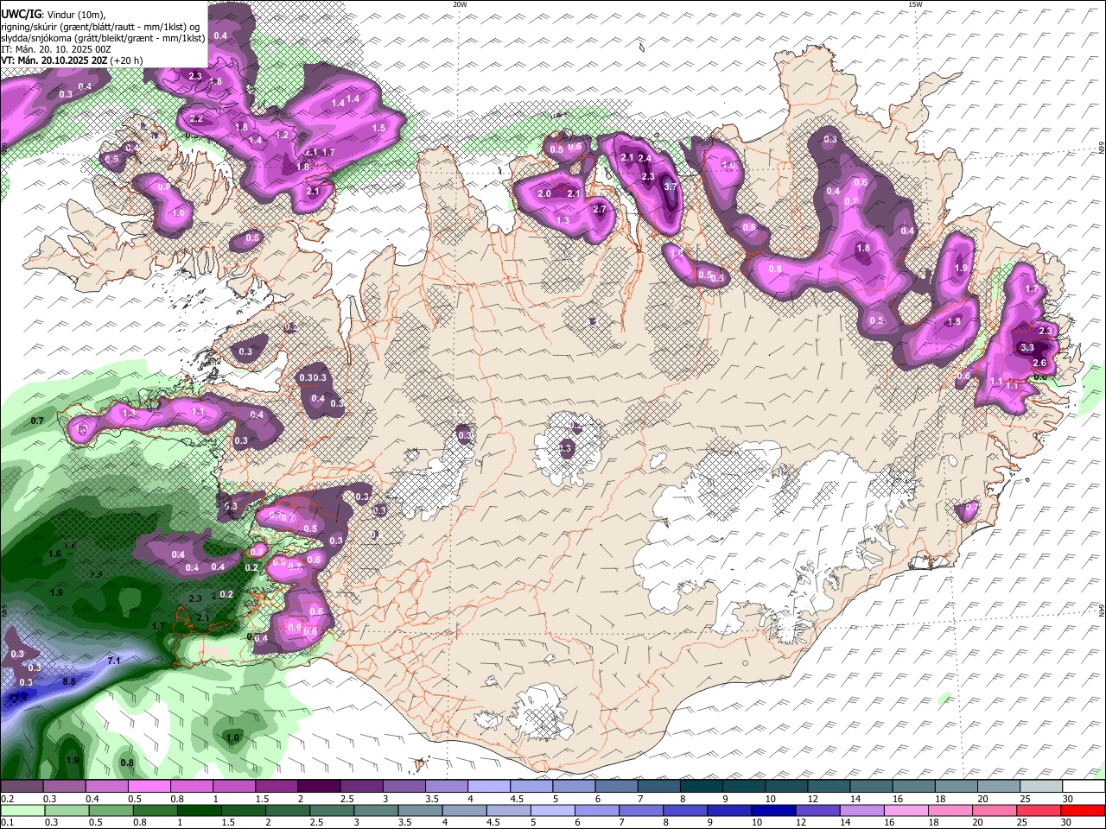Select the 25–30 crimson rain legend swatch
1106x829 pixels.
pos(1039,810)
